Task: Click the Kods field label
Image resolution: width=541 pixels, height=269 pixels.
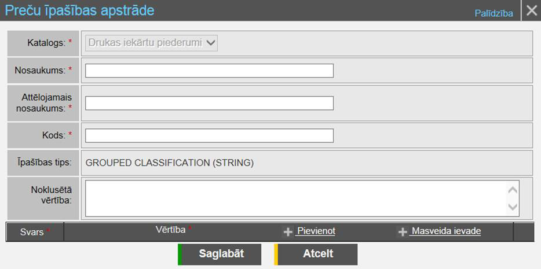Action: 54,135
